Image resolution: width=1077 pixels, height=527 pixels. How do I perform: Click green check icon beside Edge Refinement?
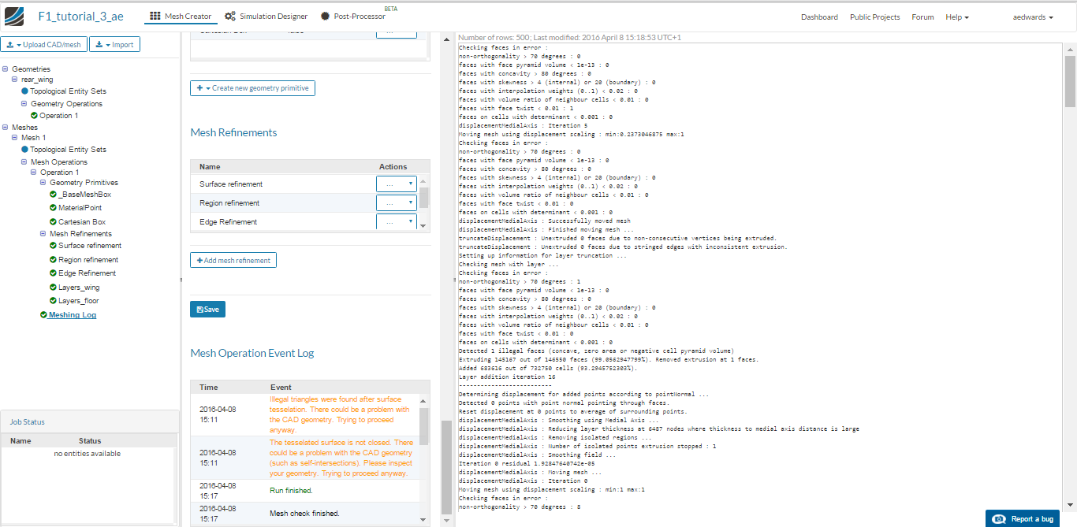pos(53,273)
